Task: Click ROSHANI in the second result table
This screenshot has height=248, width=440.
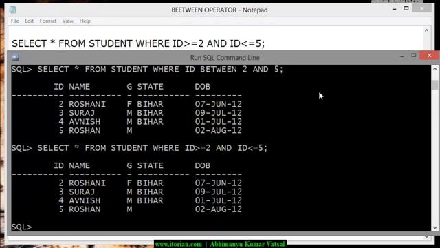Action: (87, 183)
